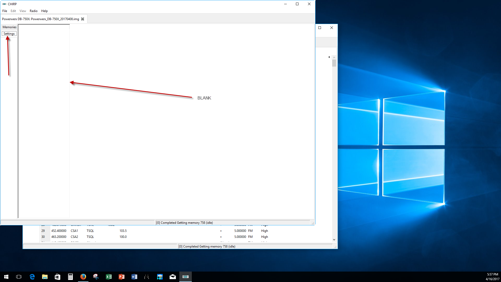Click the CHIRP serial-port taskbar icon

point(186,277)
